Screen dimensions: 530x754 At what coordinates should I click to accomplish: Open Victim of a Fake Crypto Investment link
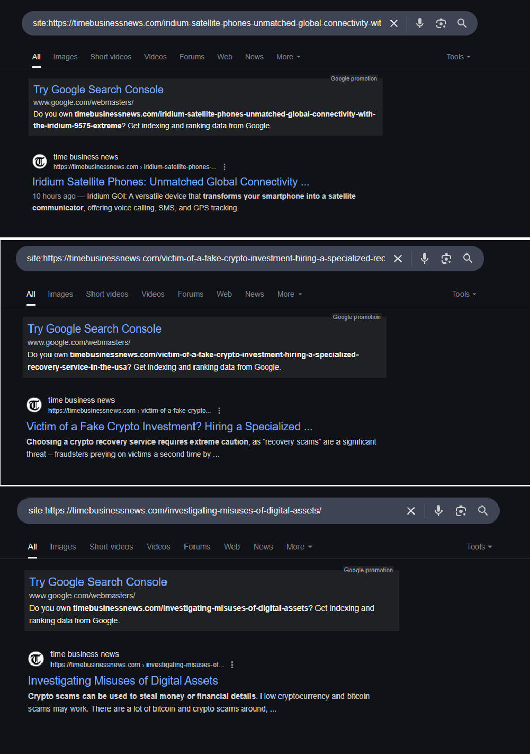click(169, 427)
